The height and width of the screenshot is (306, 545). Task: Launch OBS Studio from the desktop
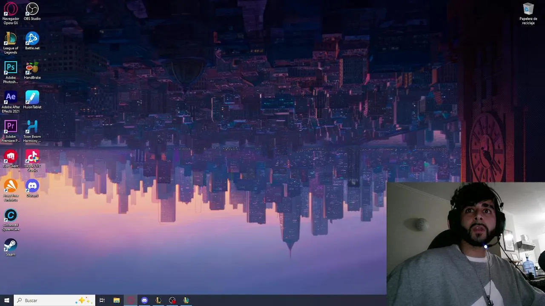pyautogui.click(x=32, y=11)
